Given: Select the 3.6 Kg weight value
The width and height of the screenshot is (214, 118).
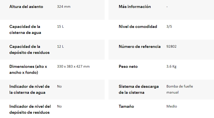Looking at the screenshot, I should click(x=171, y=67).
